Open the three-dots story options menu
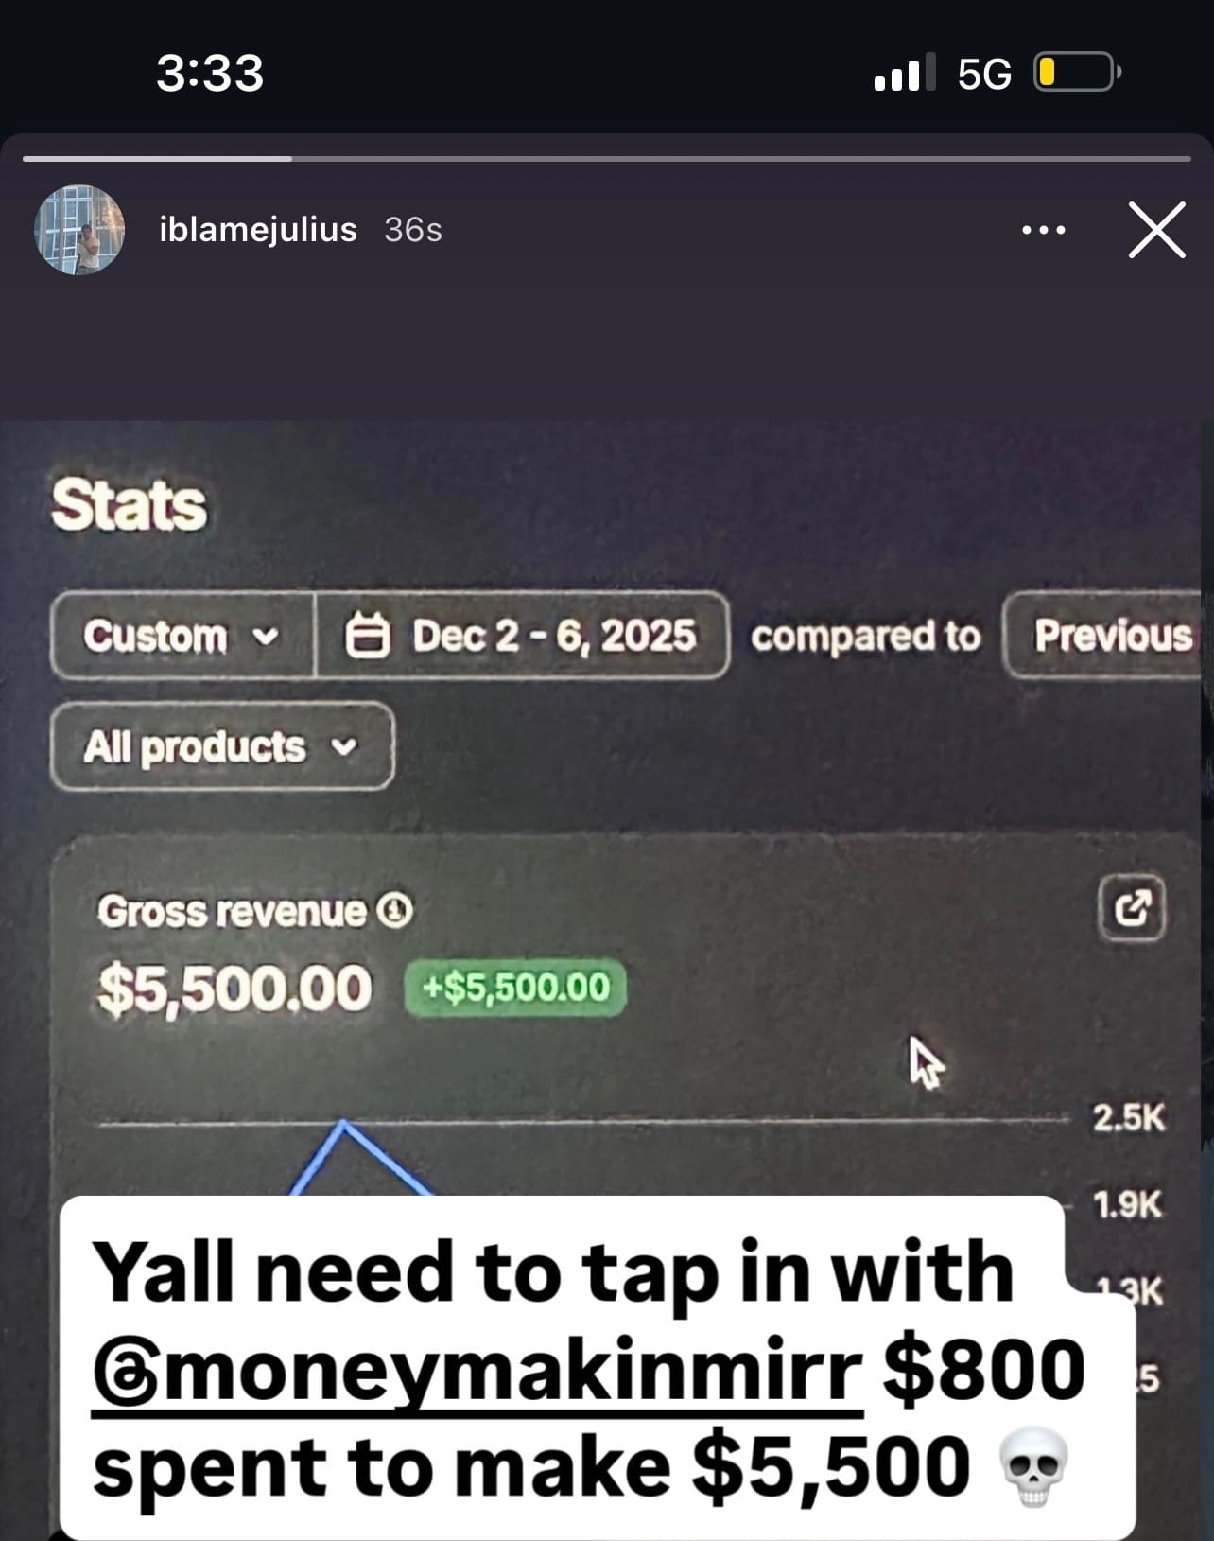Image resolution: width=1214 pixels, height=1541 pixels. pos(1044,230)
